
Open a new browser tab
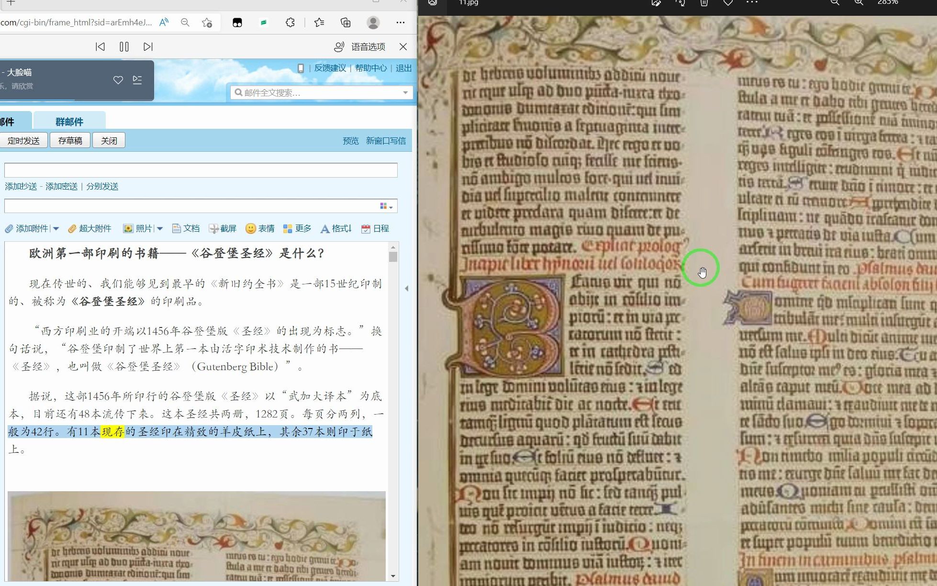coord(11,2)
